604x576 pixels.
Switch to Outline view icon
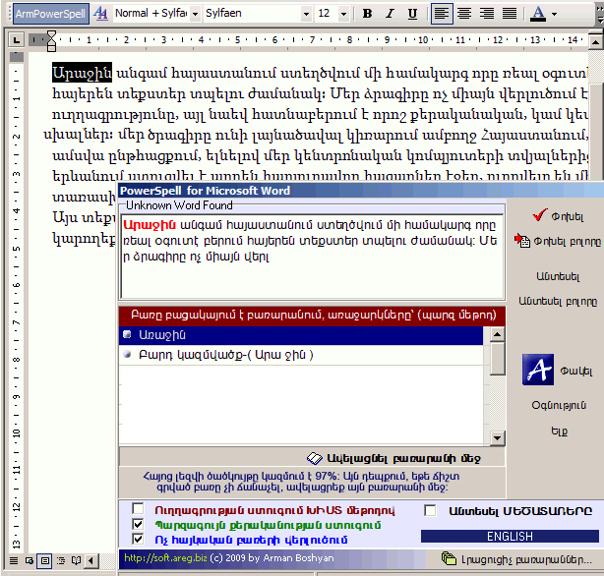click(x=61, y=560)
